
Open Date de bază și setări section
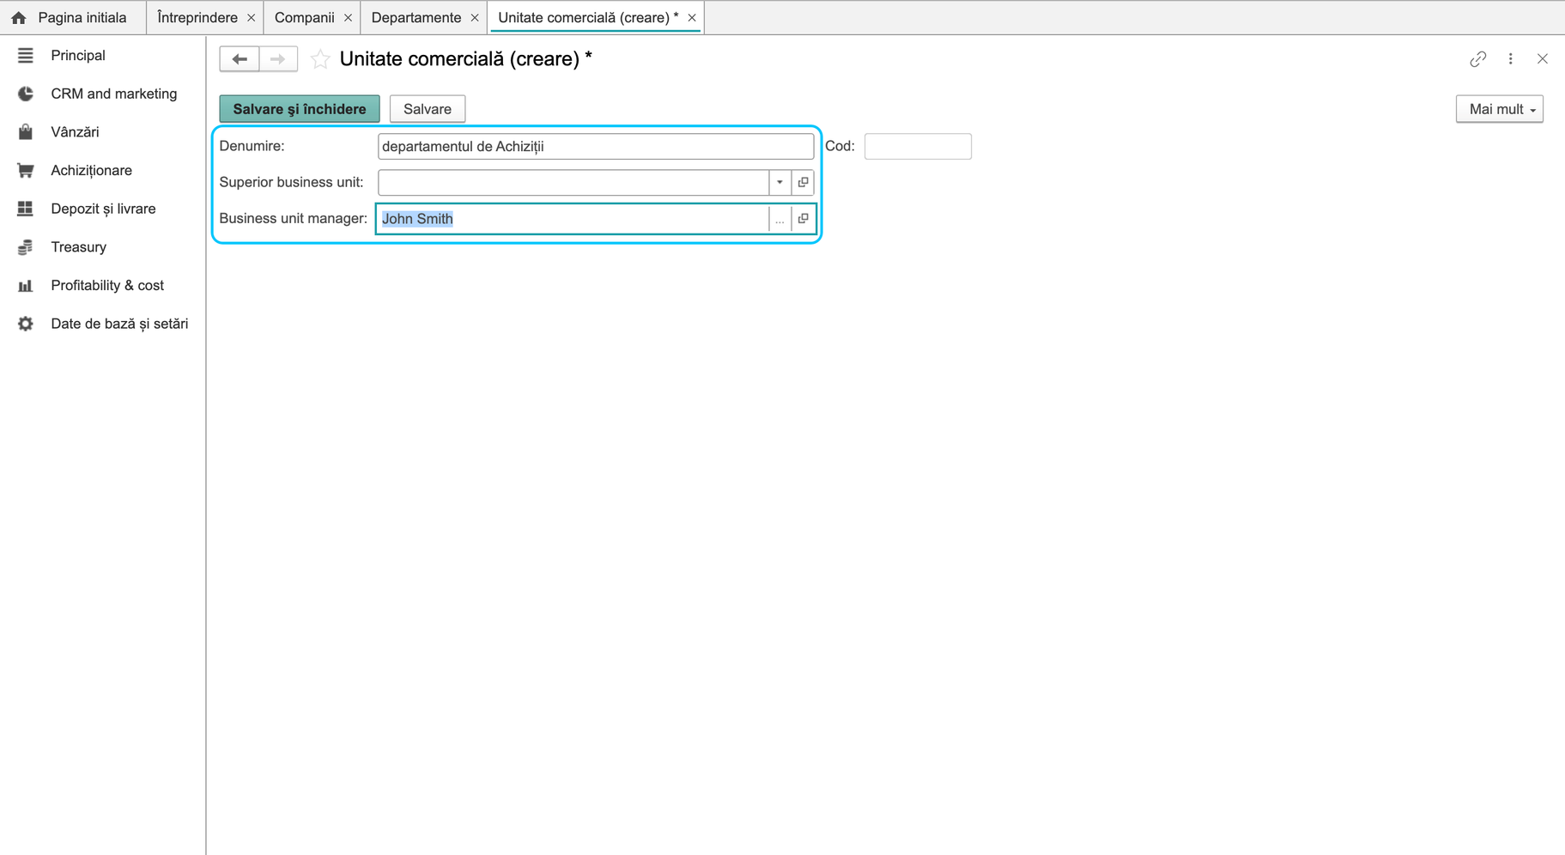coord(119,324)
